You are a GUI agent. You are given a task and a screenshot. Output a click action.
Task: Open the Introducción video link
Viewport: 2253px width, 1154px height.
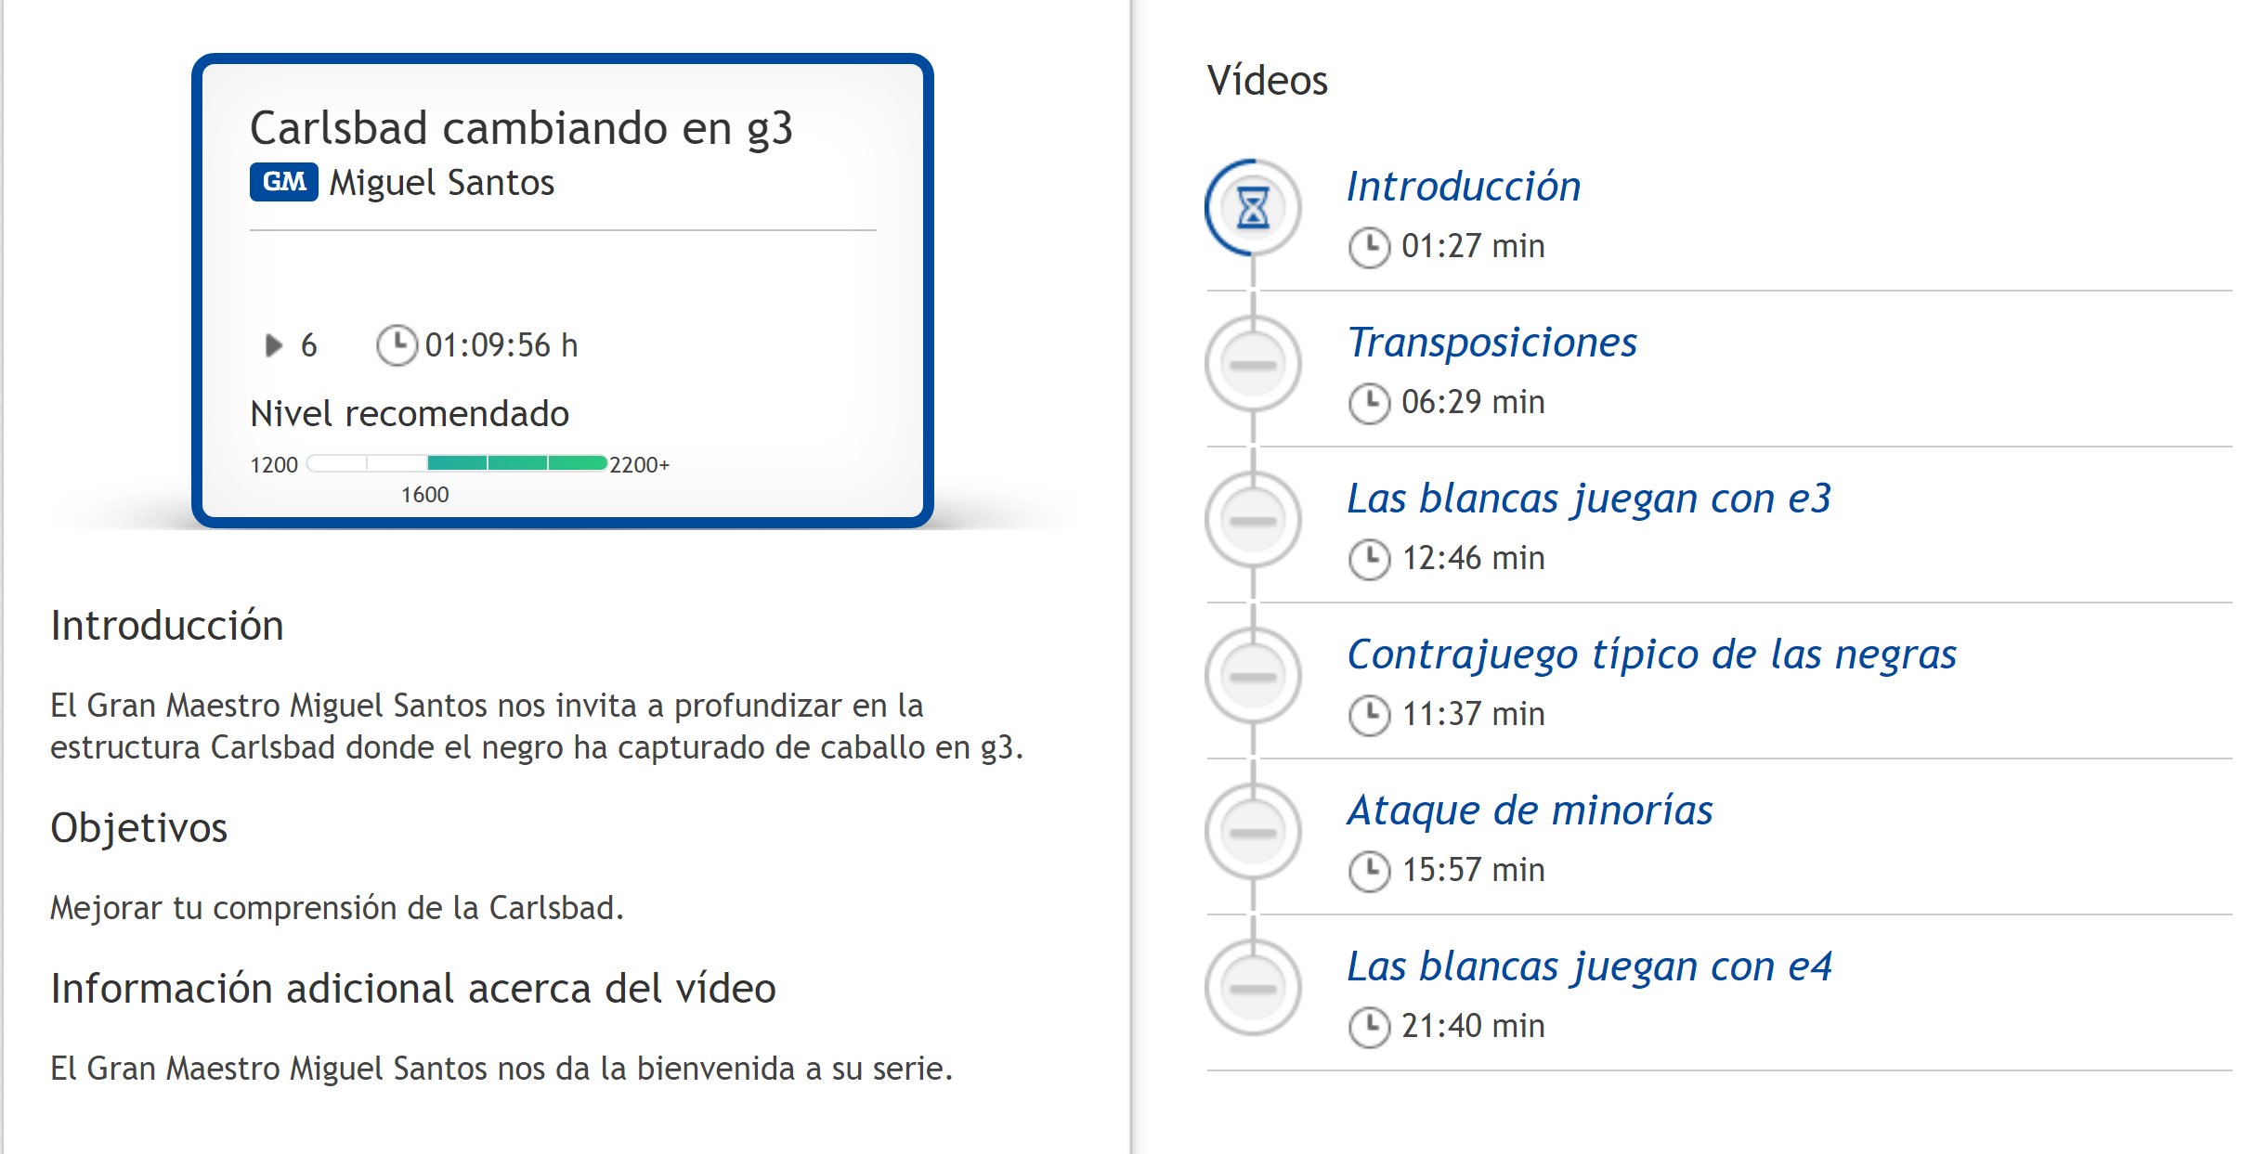[1464, 187]
